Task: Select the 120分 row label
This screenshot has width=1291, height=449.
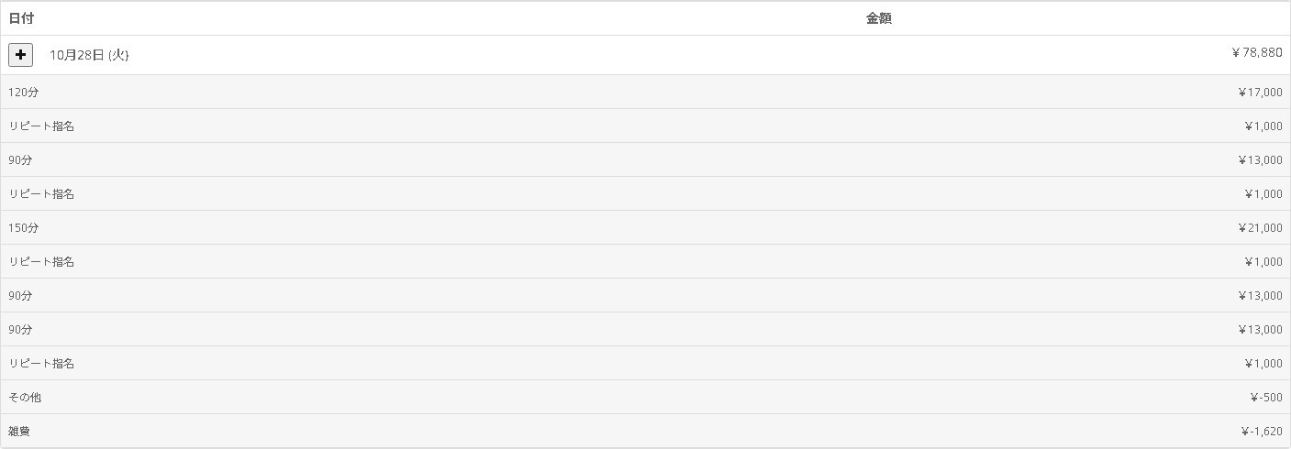Action: click(x=24, y=93)
